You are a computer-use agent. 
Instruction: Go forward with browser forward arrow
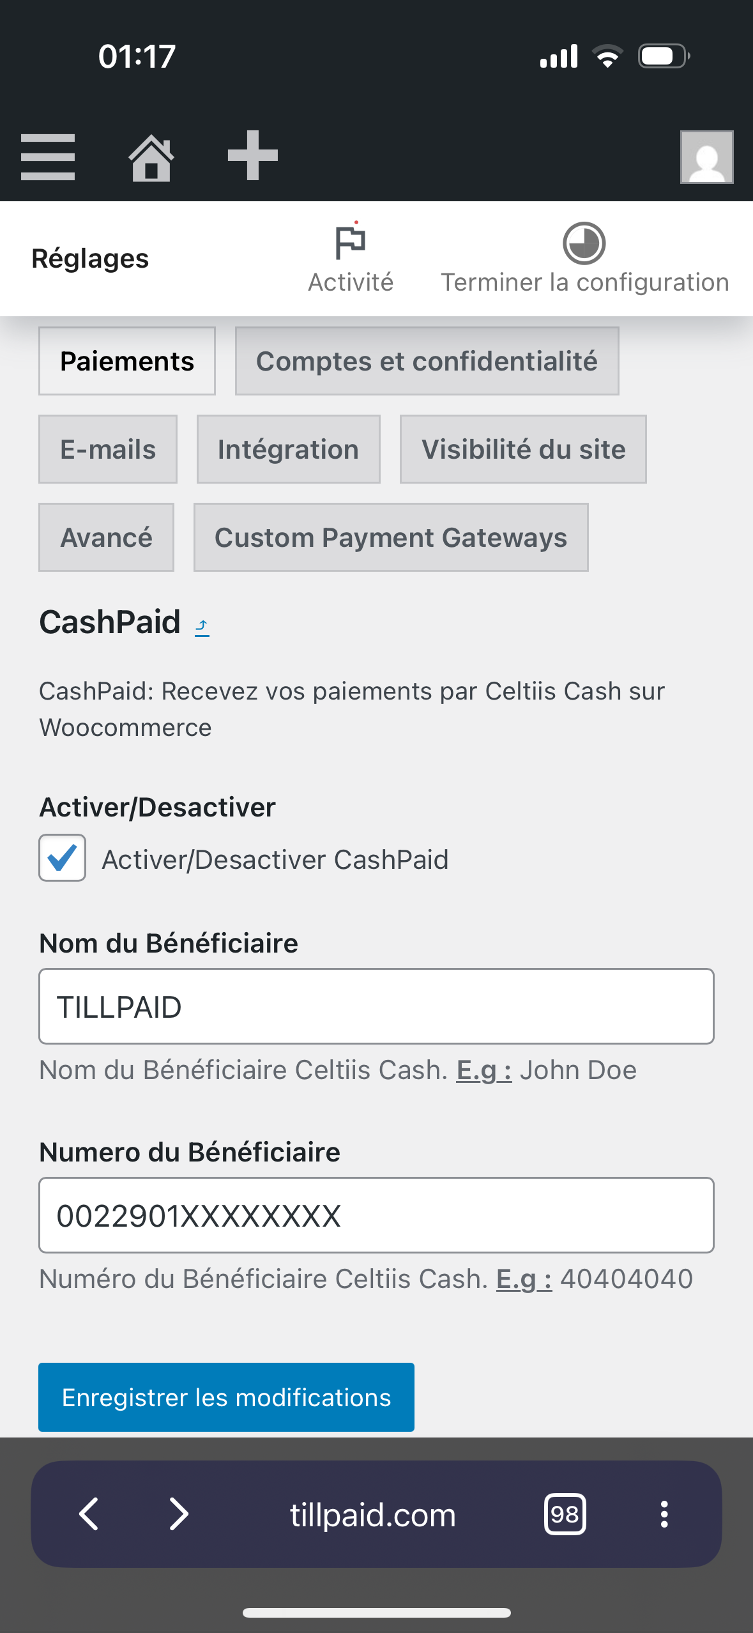[179, 1514]
